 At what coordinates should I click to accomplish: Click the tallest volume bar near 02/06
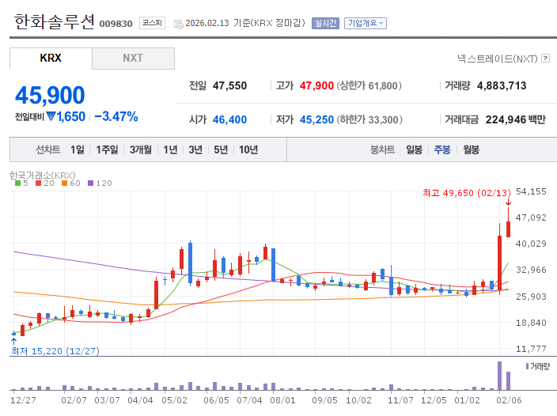coord(499,376)
